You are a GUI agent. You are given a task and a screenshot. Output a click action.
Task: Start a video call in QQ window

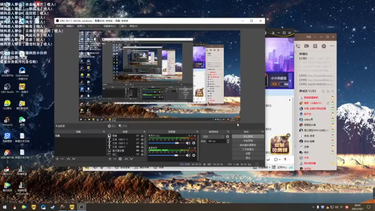coord(307,46)
